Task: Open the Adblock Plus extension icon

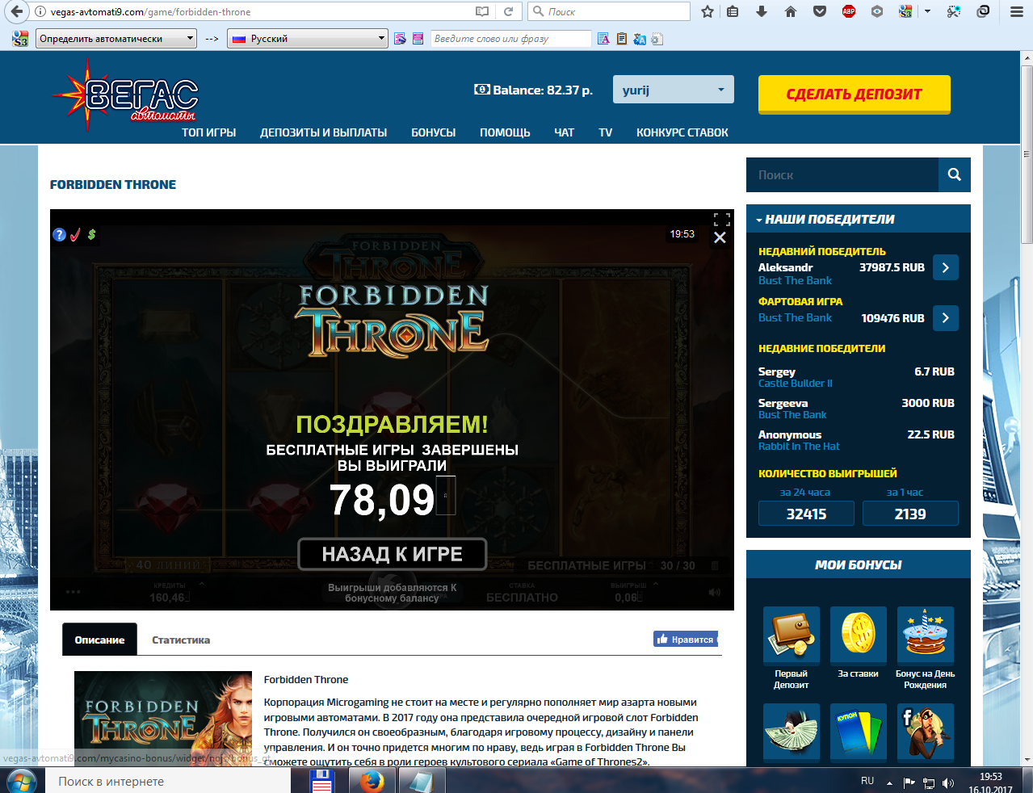Action: (848, 11)
